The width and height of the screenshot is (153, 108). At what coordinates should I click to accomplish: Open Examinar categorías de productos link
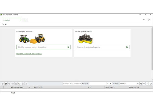coord(29,54)
